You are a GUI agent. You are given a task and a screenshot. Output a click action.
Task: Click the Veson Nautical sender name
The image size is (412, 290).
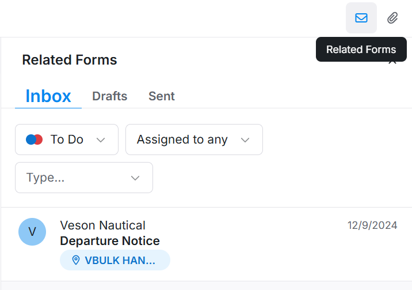coord(102,225)
